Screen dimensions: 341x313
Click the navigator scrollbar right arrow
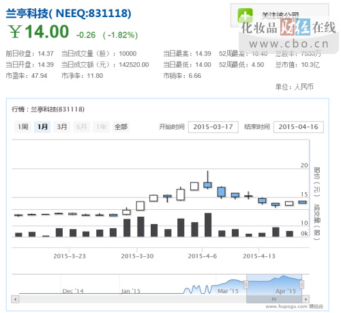306,299
